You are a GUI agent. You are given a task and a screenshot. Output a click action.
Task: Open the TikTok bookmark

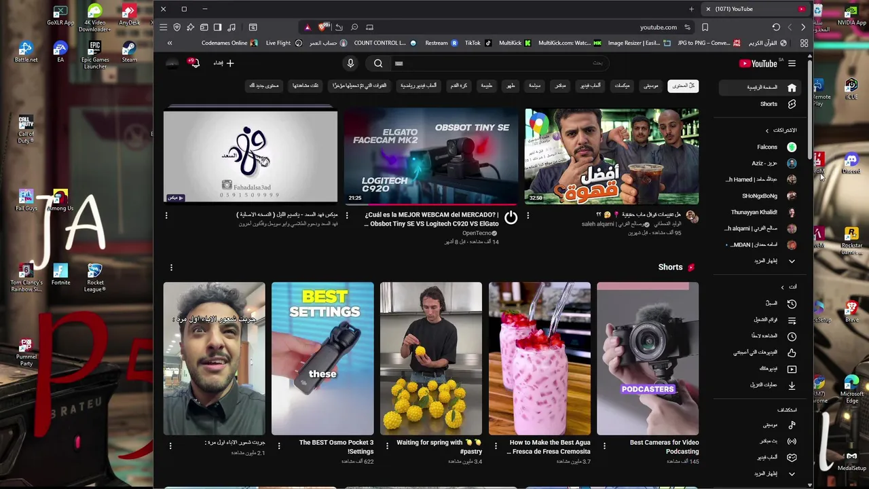478,43
